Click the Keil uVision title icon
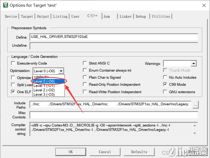The width and height of the screenshot is (210, 158). [x=6, y=5]
